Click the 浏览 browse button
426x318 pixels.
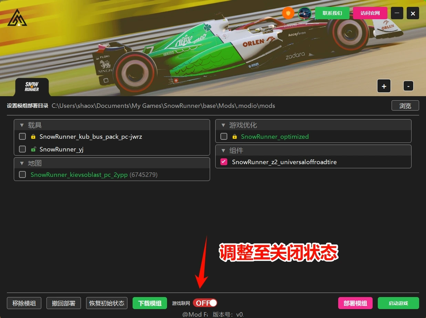tap(405, 105)
